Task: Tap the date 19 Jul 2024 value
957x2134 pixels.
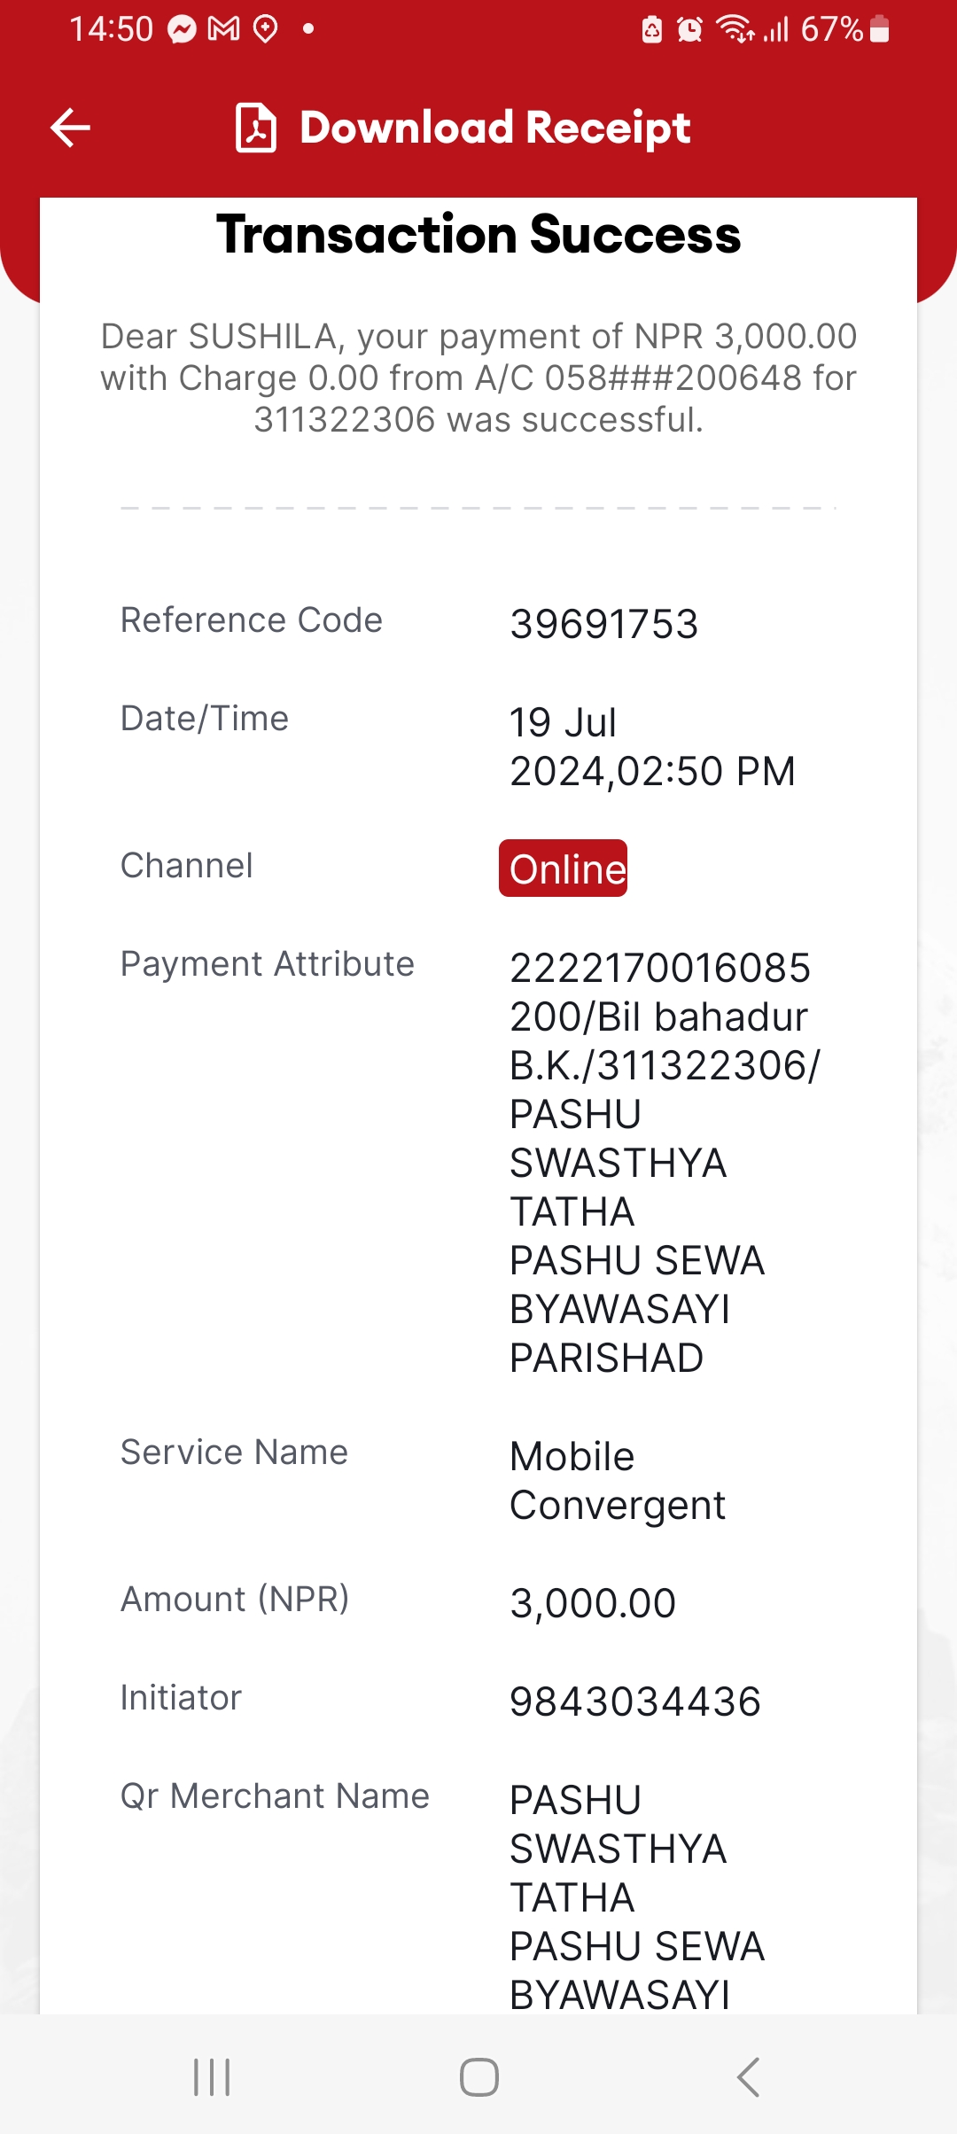Action: click(652, 746)
